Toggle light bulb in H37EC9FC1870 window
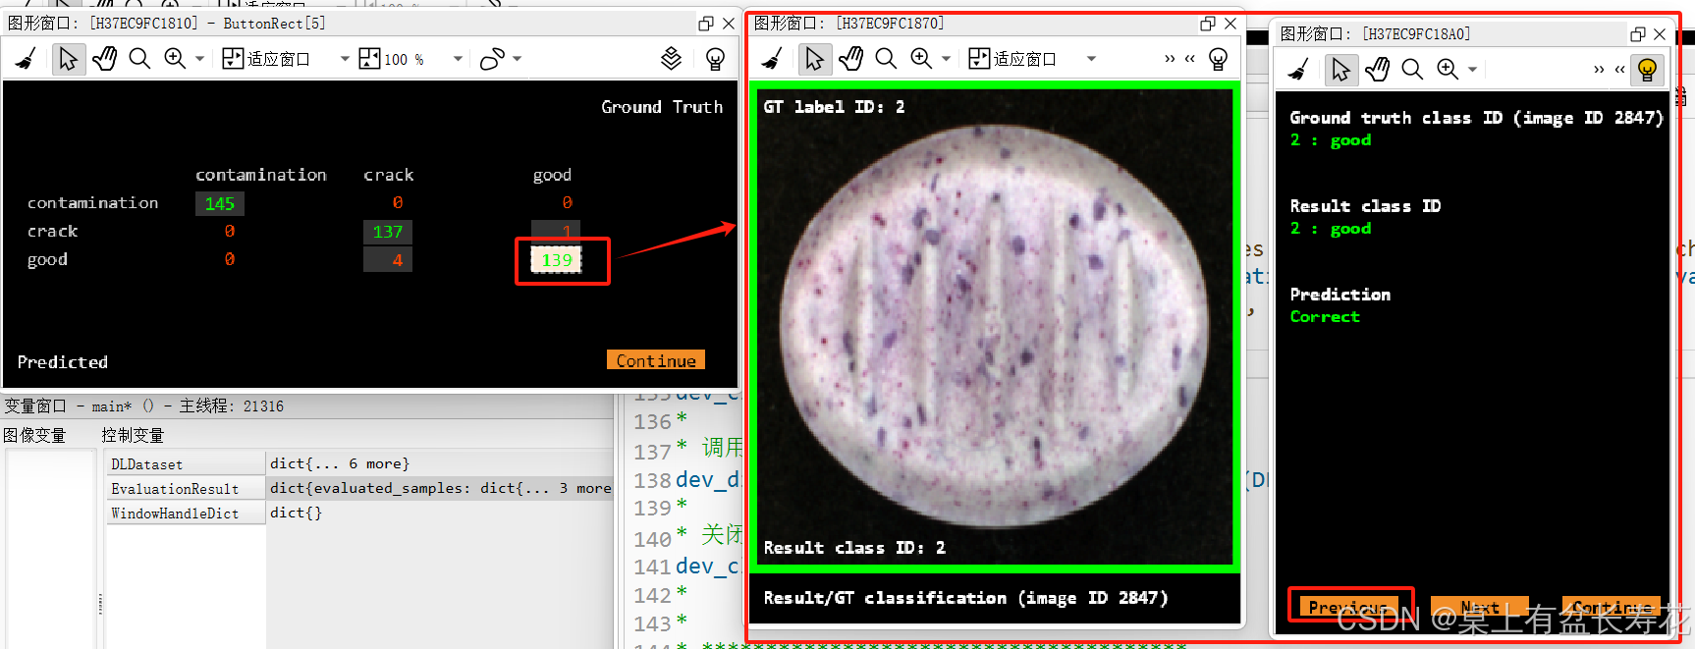The width and height of the screenshot is (1695, 649). coord(1218,59)
